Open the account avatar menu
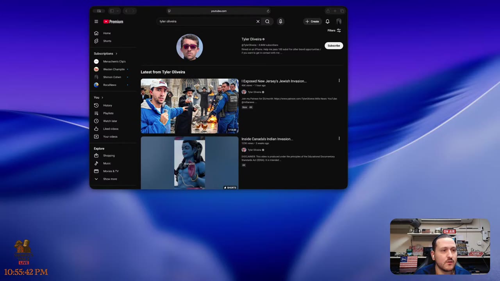 [x=339, y=21]
